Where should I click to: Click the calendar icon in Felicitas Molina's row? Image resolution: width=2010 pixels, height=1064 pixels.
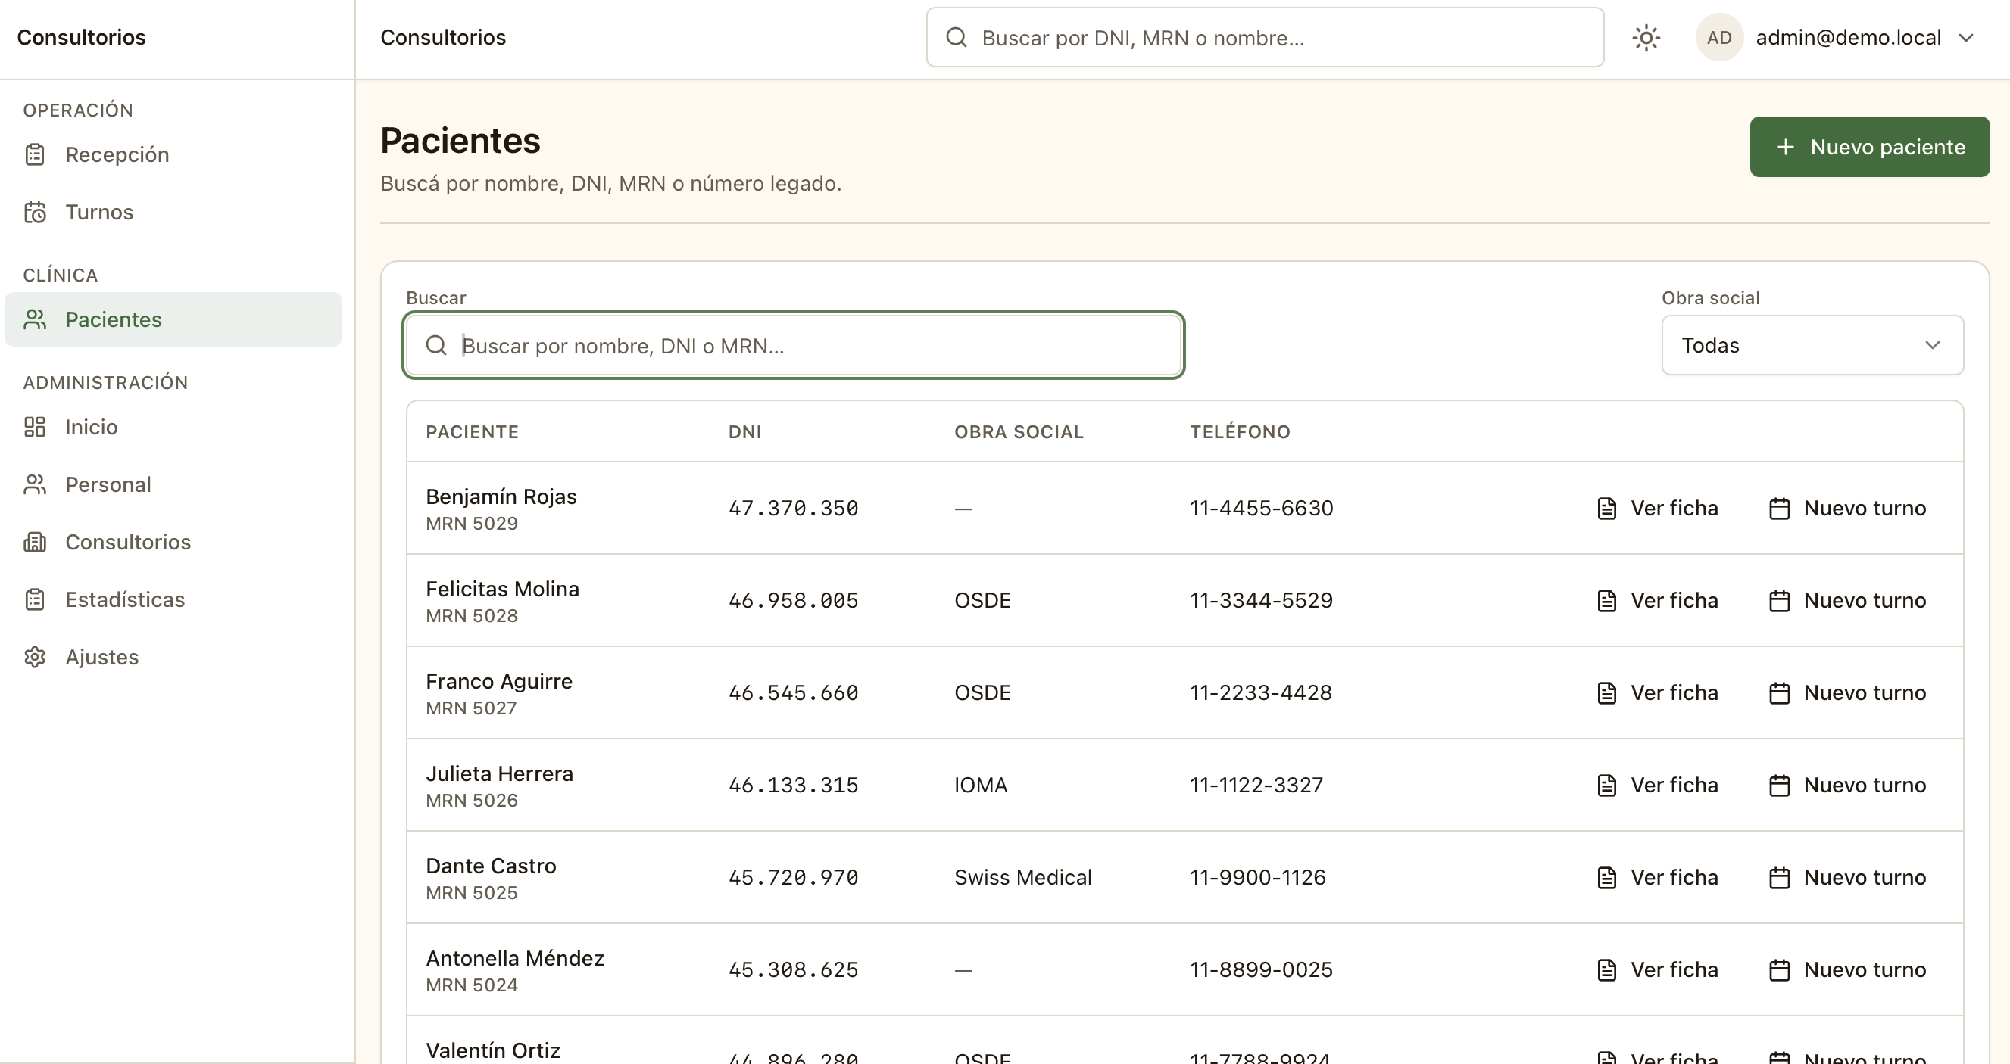click(1779, 601)
